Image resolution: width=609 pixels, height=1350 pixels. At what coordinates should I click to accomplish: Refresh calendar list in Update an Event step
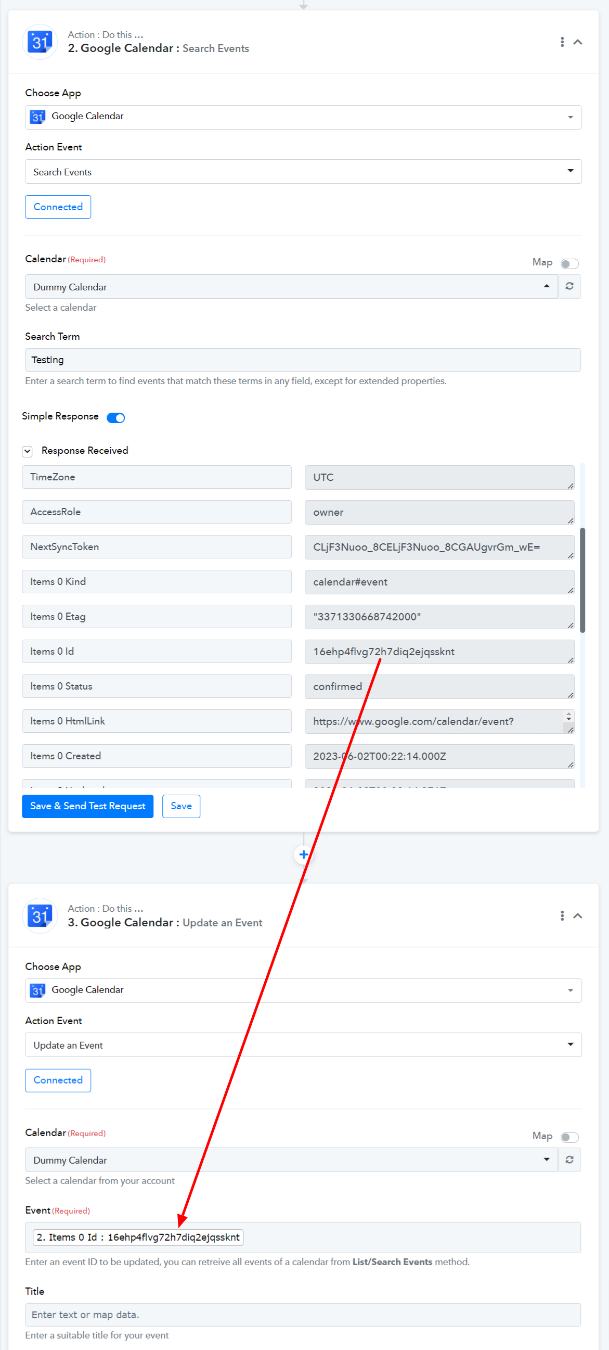point(569,1159)
